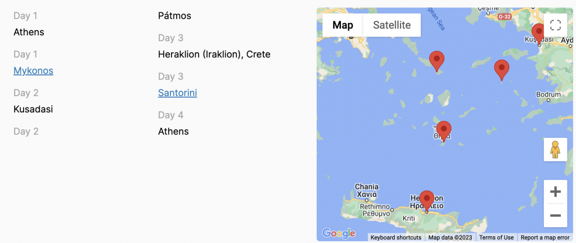The height and width of the screenshot is (243, 576).
Task: Click the Pegman Street View icon
Action: 555,150
